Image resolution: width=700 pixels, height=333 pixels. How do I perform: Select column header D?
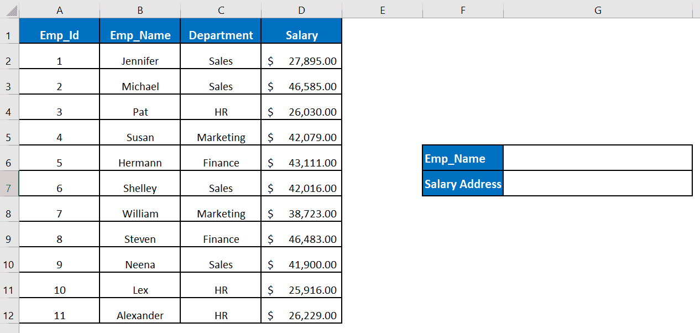coord(301,10)
